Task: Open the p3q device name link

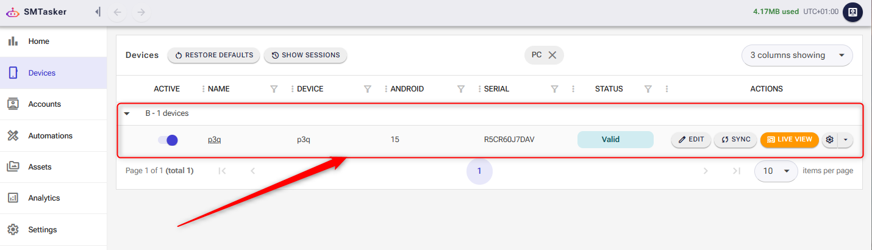Action: click(214, 140)
